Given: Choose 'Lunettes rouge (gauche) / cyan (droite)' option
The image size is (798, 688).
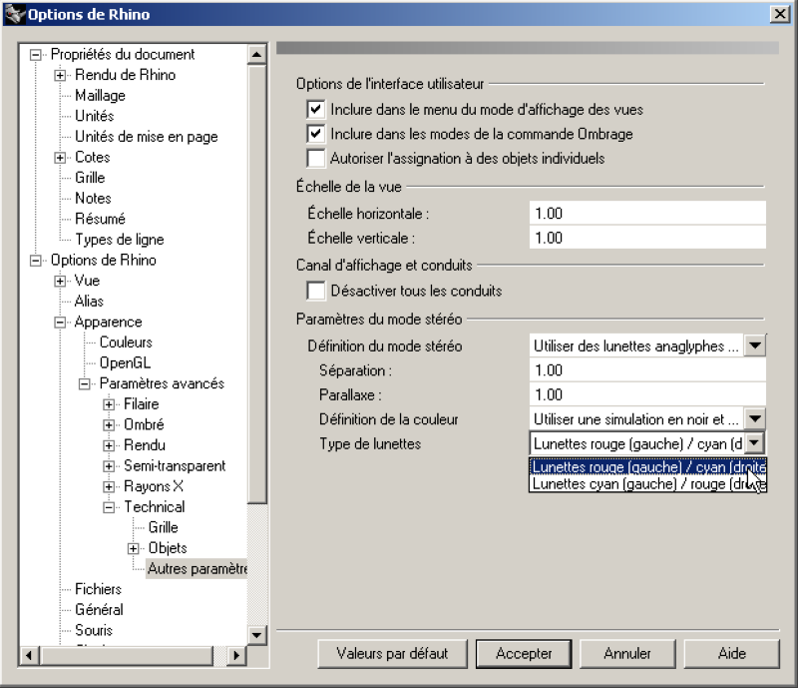Looking at the screenshot, I should pyautogui.click(x=647, y=466).
